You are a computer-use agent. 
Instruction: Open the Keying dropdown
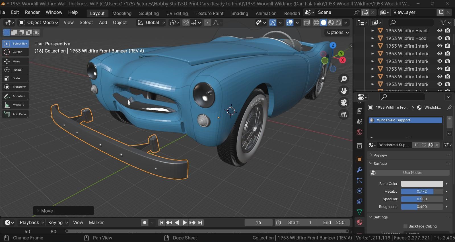(58, 223)
